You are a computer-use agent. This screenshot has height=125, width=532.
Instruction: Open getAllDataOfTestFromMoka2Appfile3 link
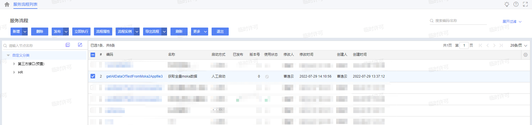[134, 76]
